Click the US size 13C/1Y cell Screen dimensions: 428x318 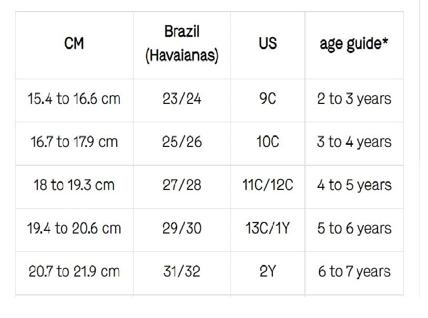coord(268,229)
